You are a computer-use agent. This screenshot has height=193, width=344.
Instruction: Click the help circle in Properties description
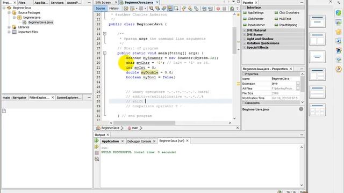[x=301, y=109]
